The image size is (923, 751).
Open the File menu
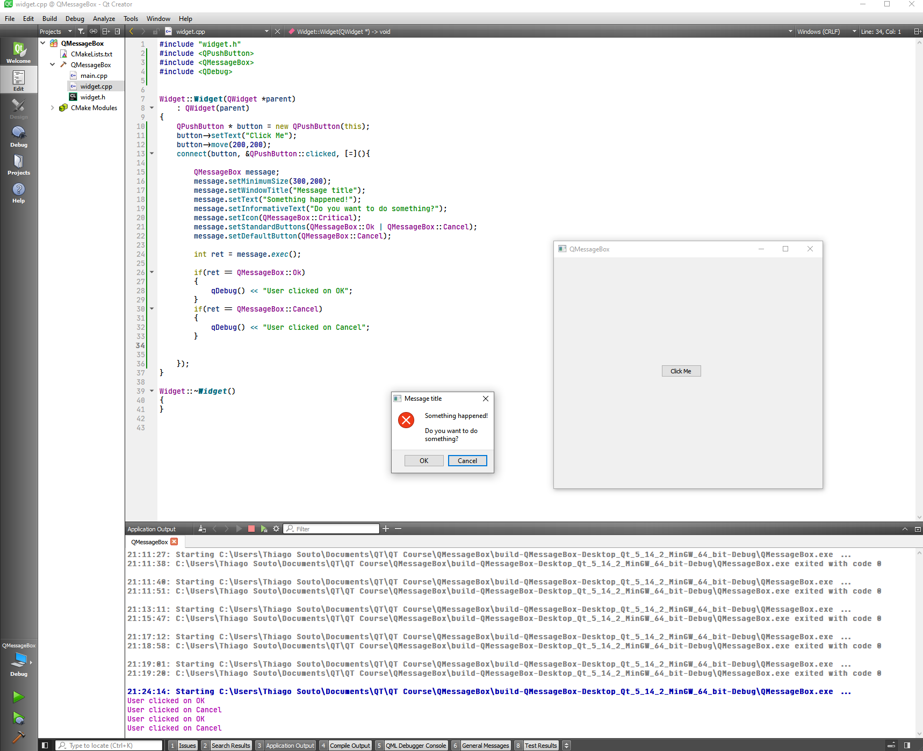click(10, 18)
